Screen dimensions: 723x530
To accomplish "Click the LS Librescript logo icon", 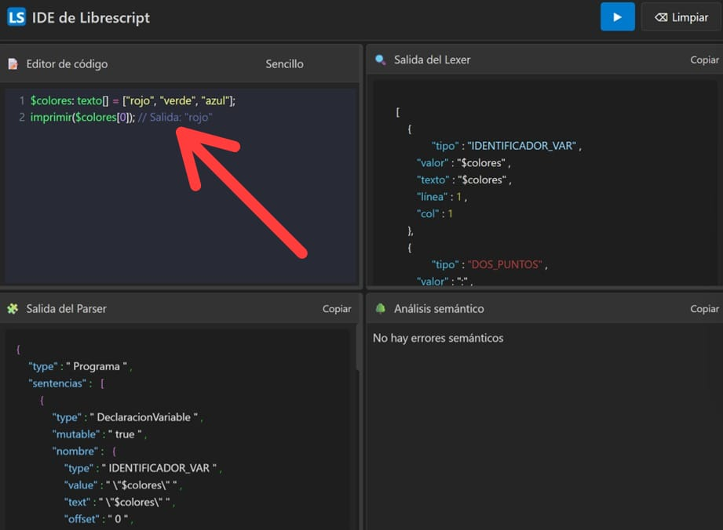I will coord(16,17).
